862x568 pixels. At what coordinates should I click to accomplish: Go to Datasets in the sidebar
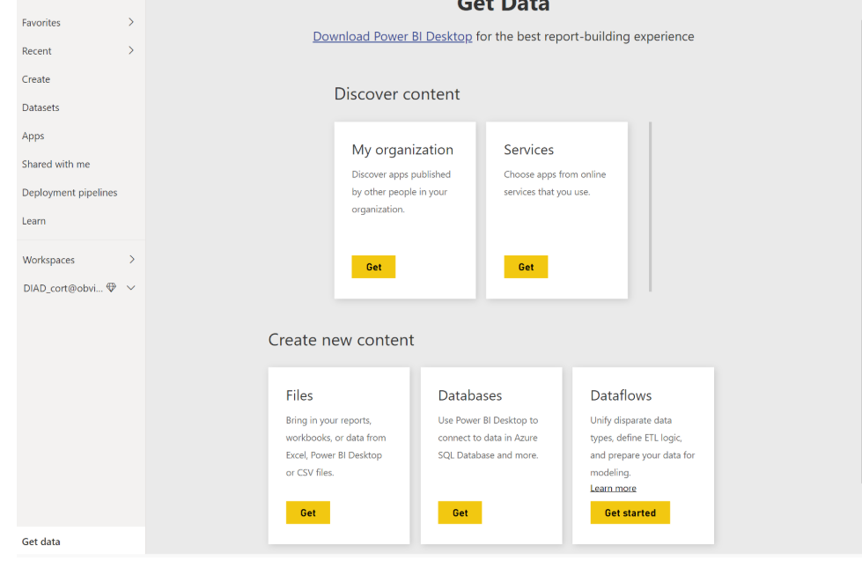click(41, 107)
